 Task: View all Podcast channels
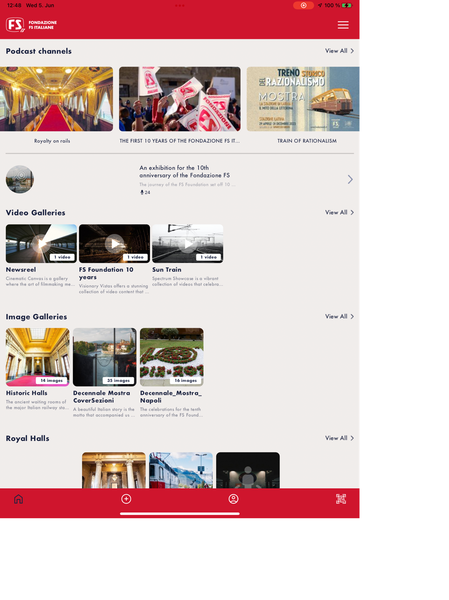336,51
